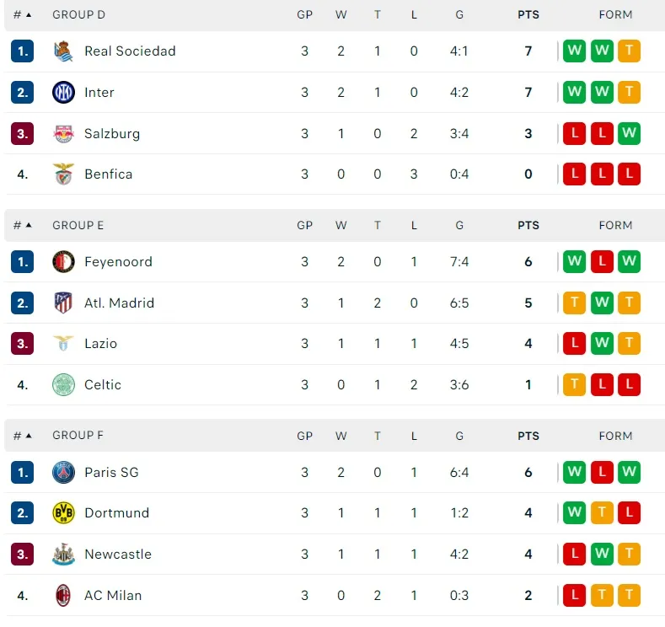Open the Newcastle team link
665x627 pixels.
pos(118,555)
